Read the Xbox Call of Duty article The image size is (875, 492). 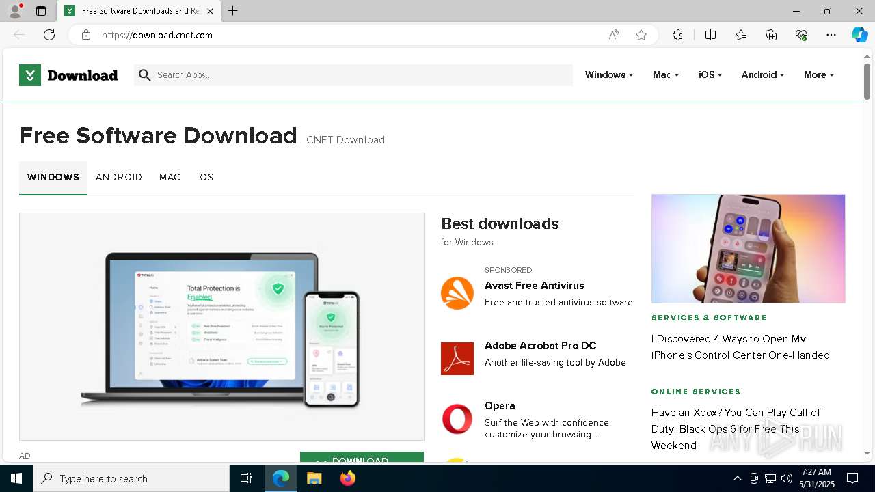coord(736,429)
